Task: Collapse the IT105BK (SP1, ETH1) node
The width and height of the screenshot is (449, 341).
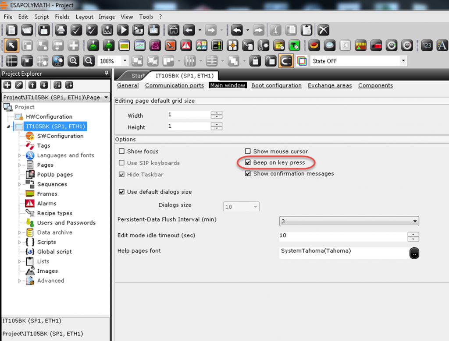Action: (8, 127)
